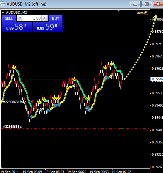Click the sell bid price 0.89587 tile
Viewport: 163px width, 173px height.
point(17,27)
